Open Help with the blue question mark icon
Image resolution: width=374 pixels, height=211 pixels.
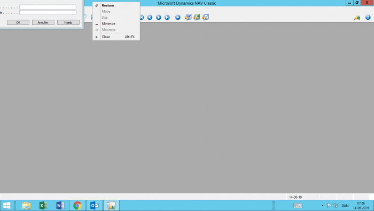[368, 17]
